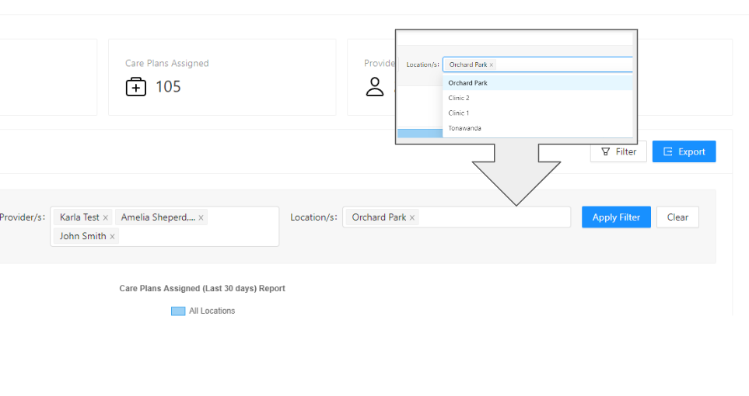This screenshot has width=749, height=396.
Task: Click the funnel icon on the Filter button
Action: [x=606, y=152]
